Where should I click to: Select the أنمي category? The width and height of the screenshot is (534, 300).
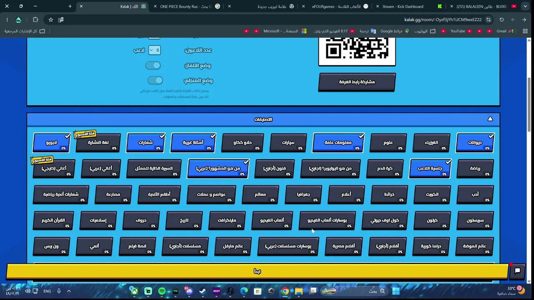(95, 246)
